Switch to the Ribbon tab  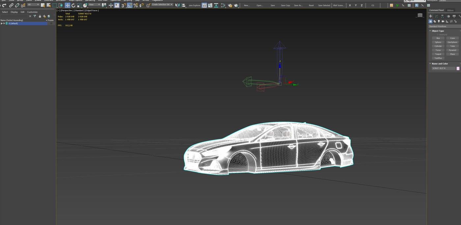click(x=450, y=10)
